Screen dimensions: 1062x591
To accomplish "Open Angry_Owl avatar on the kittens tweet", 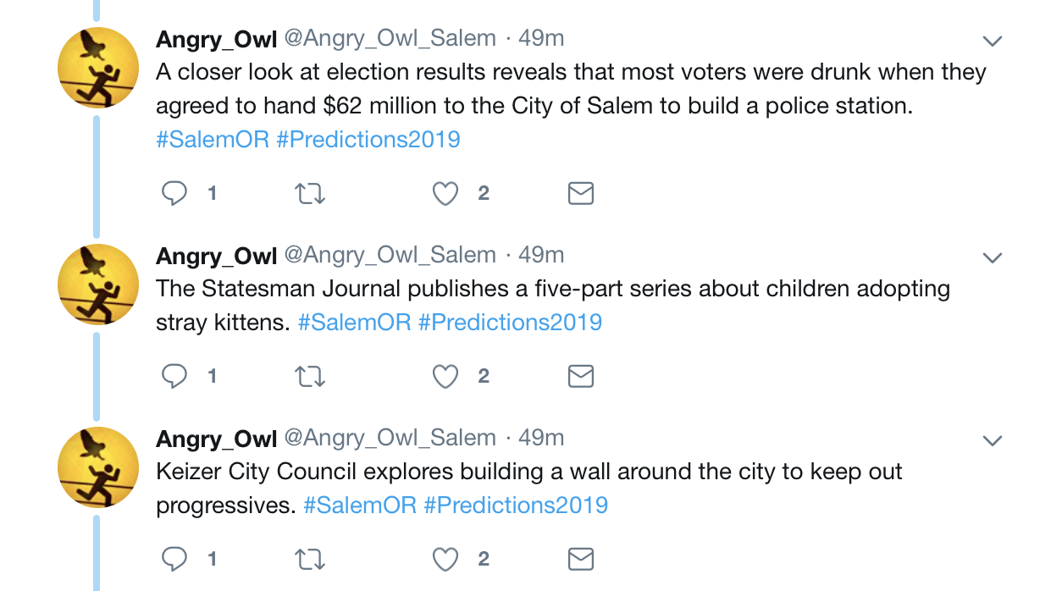I will [97, 284].
